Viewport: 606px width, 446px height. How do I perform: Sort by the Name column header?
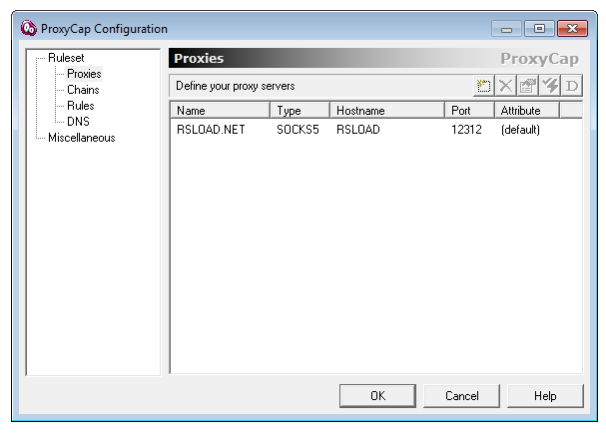coord(221,111)
